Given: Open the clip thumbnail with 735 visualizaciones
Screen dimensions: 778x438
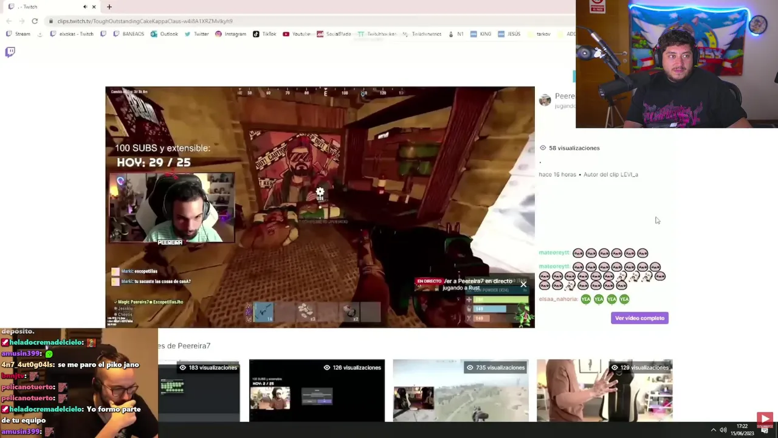Looking at the screenshot, I should point(461,391).
